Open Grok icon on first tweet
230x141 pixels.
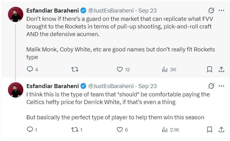(x=211, y=10)
